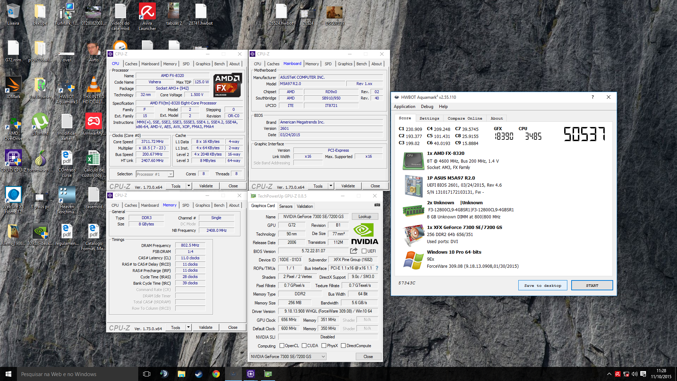Open ArmwarMy game shortcut

(93, 124)
